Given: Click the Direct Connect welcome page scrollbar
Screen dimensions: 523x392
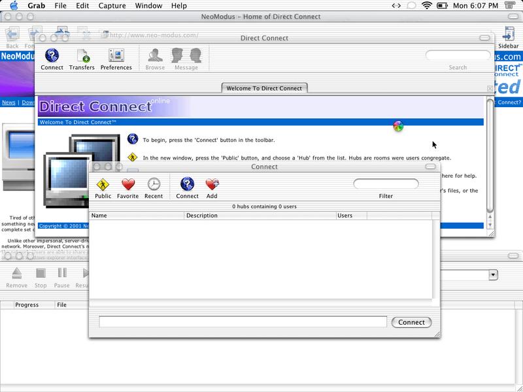Looking at the screenshot, I should [x=490, y=155].
